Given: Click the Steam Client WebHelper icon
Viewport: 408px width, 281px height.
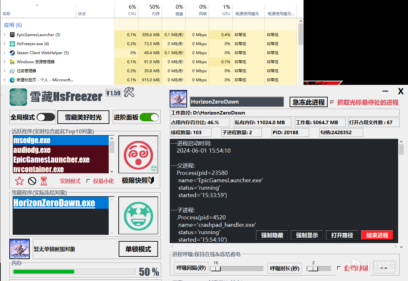Looking at the screenshot, I should click(x=12, y=53).
